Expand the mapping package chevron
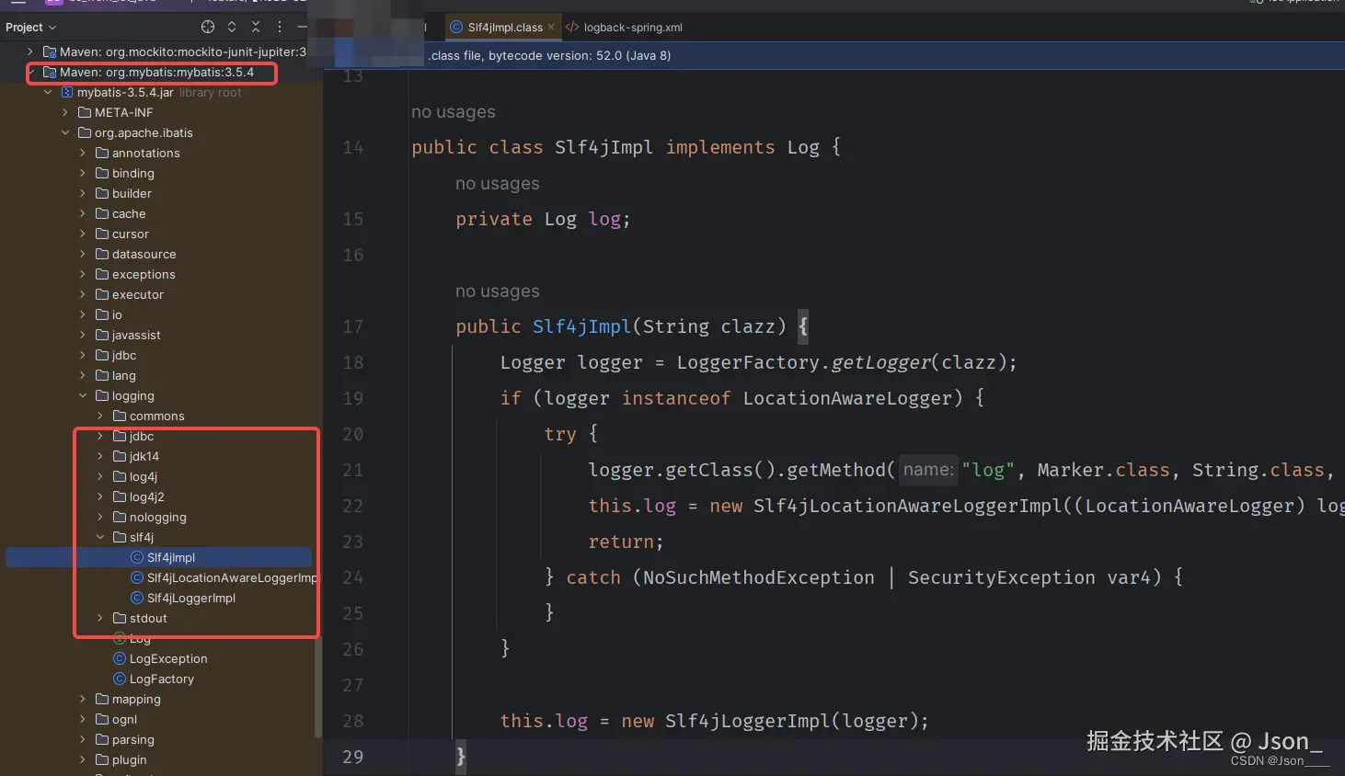This screenshot has height=776, width=1345. [83, 699]
